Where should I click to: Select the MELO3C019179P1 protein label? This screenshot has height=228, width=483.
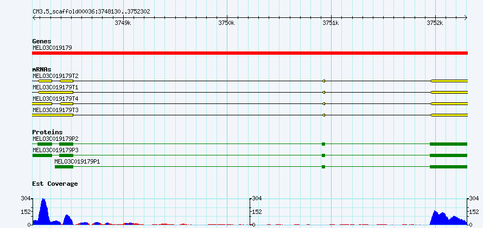click(77, 161)
